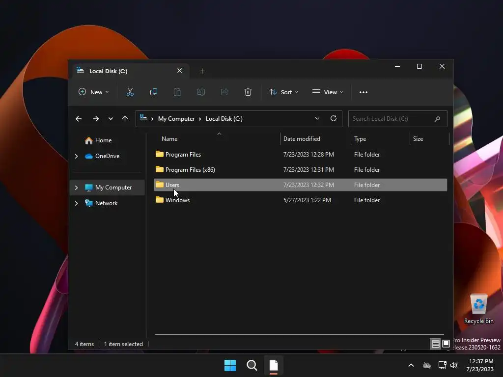The width and height of the screenshot is (503, 377).
Task: Click '1 item selected' status text
Action: pyautogui.click(x=123, y=344)
